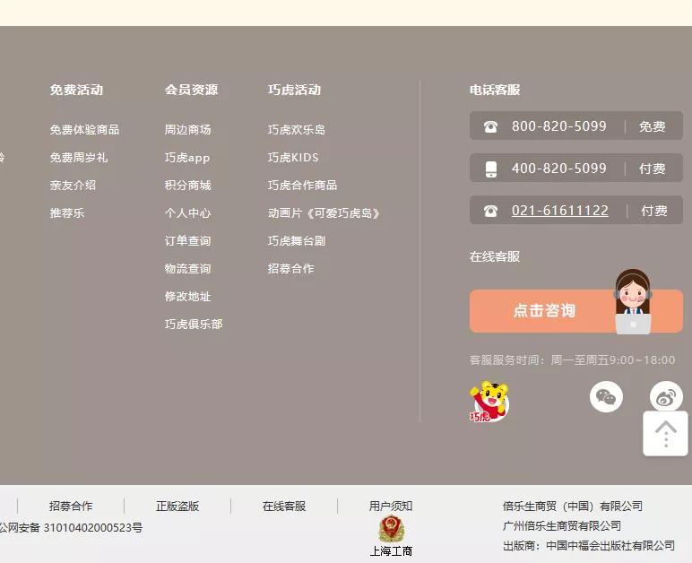The image size is (692, 563).
Task: Open 亲友介绍 link
Action: click(x=73, y=186)
